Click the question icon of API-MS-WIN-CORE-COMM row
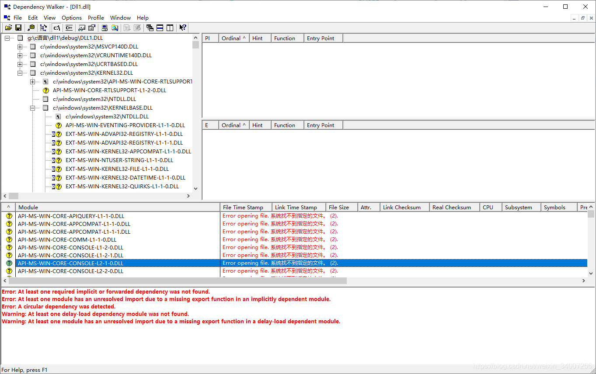This screenshot has height=374, width=596. [x=9, y=239]
